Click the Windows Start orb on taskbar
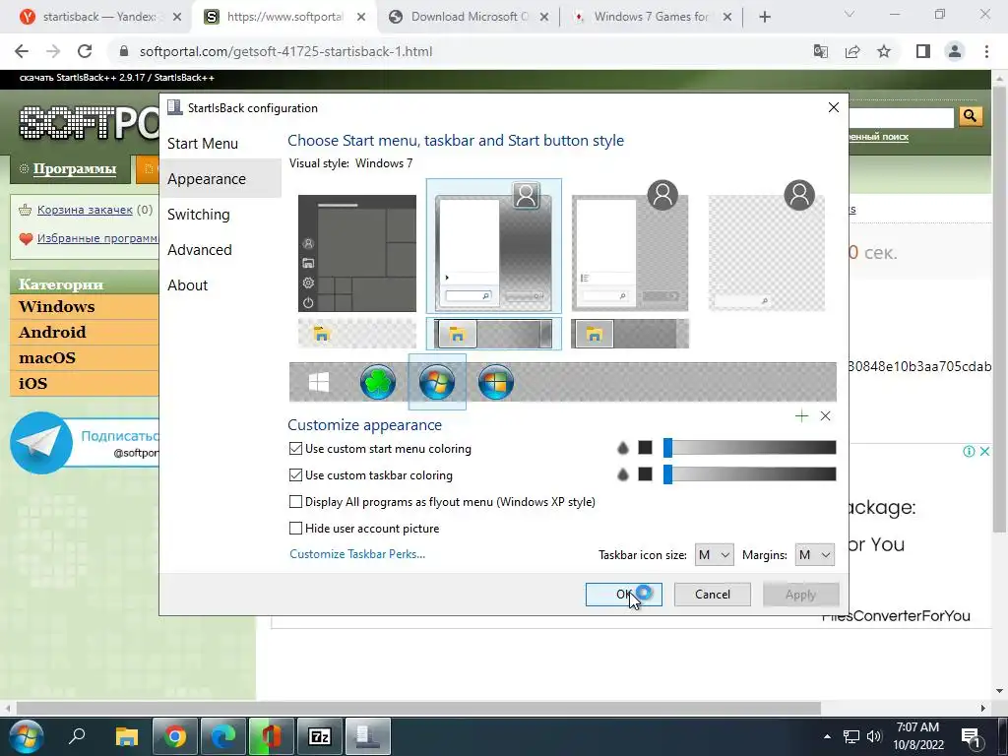 (x=25, y=736)
